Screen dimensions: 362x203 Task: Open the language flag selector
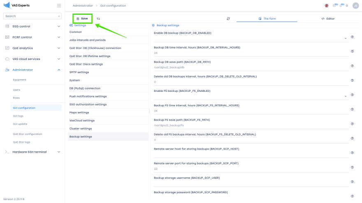[327, 6]
